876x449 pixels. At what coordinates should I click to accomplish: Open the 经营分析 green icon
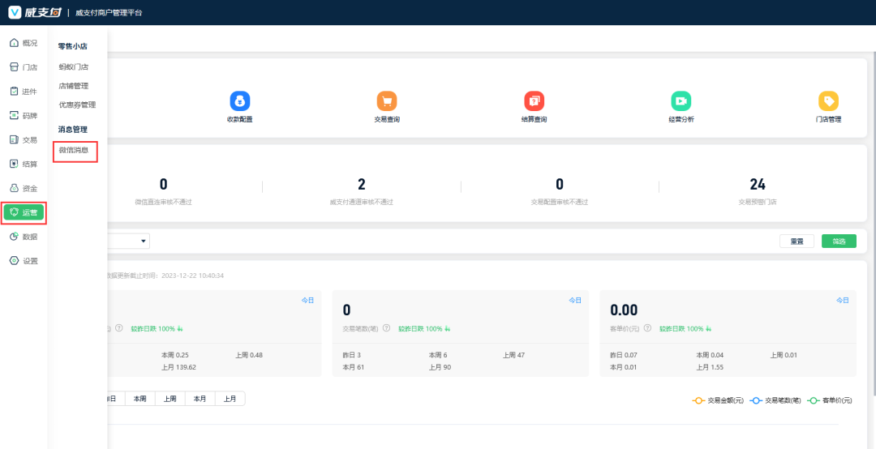(x=681, y=101)
